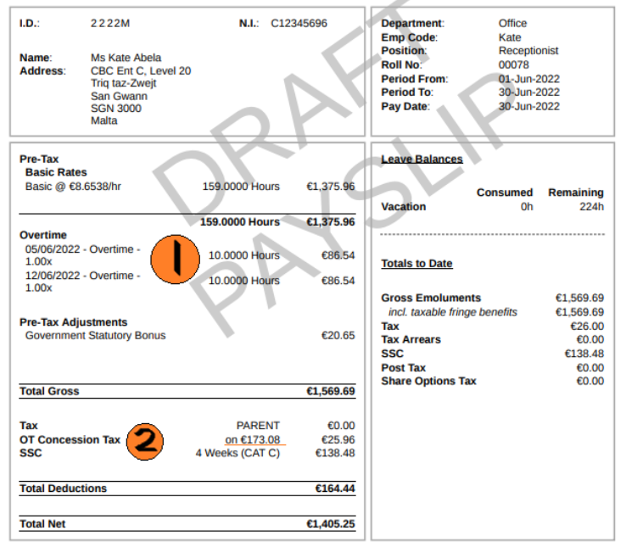Image resolution: width=626 pixels, height=553 pixels.
Task: Select Period From date 01-Jun-2022
Action: click(x=529, y=79)
